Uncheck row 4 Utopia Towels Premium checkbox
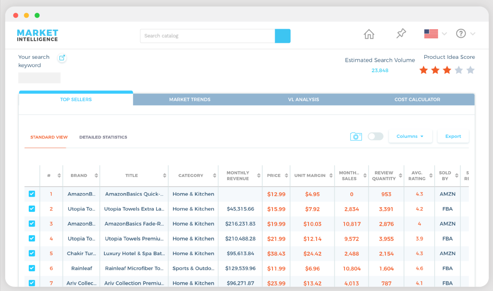This screenshot has height=291, width=493. [32, 238]
